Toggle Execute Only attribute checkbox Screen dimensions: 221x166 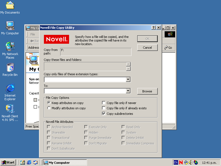pyautogui.click(x=86, y=127)
